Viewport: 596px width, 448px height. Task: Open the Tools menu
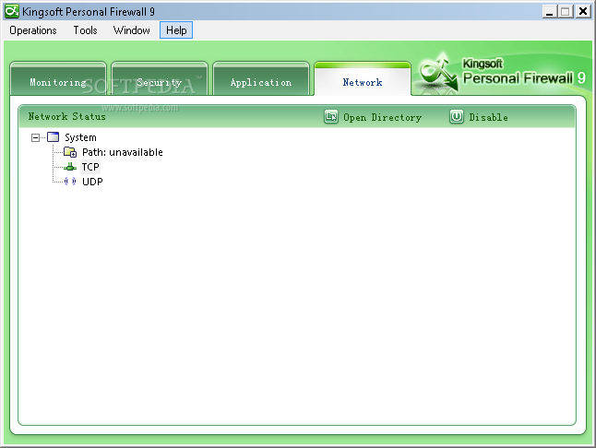tap(85, 30)
